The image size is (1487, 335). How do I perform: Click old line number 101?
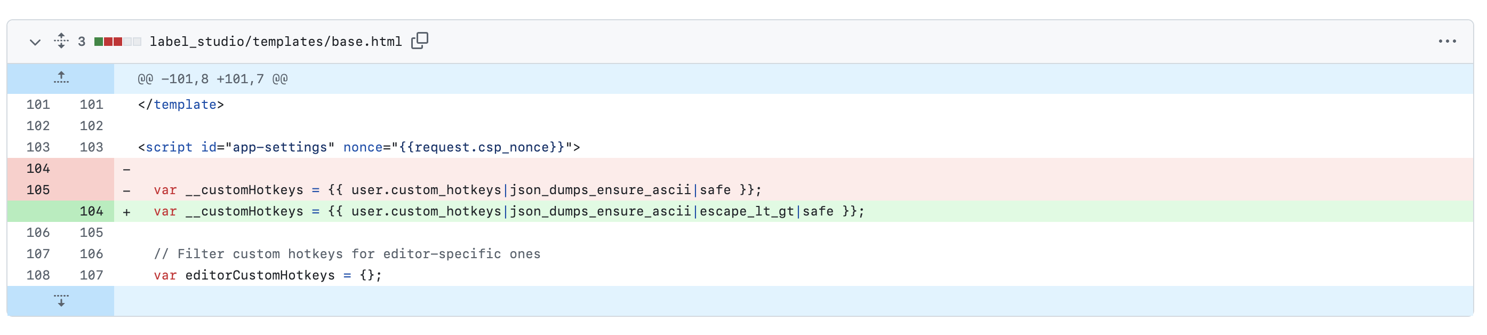[38, 105]
